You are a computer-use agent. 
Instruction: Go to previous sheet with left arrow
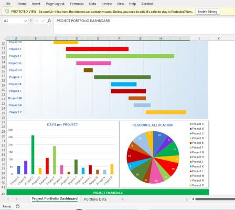coord(8,199)
